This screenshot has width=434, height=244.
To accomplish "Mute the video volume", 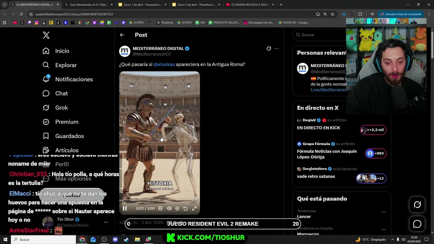I will 169,208.
